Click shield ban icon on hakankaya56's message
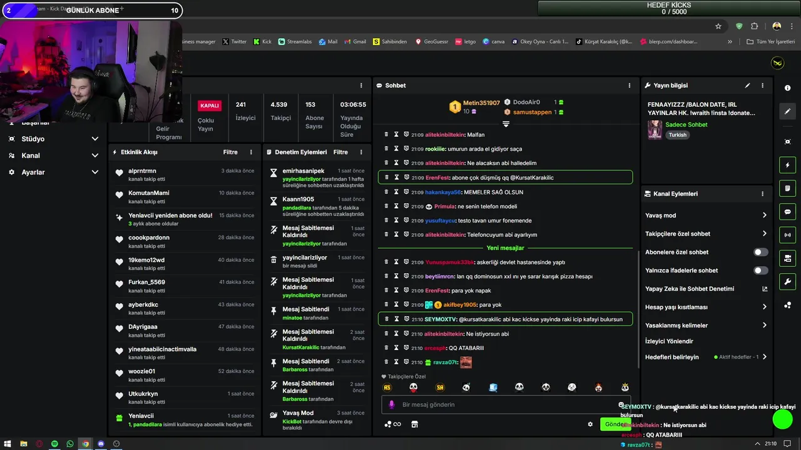The width and height of the screenshot is (801, 450). point(406,192)
